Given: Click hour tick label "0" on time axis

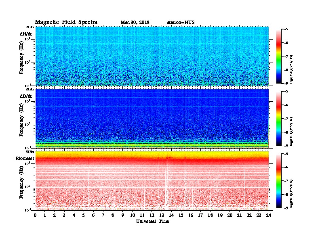Looking at the screenshot, I should [x=35, y=215].
